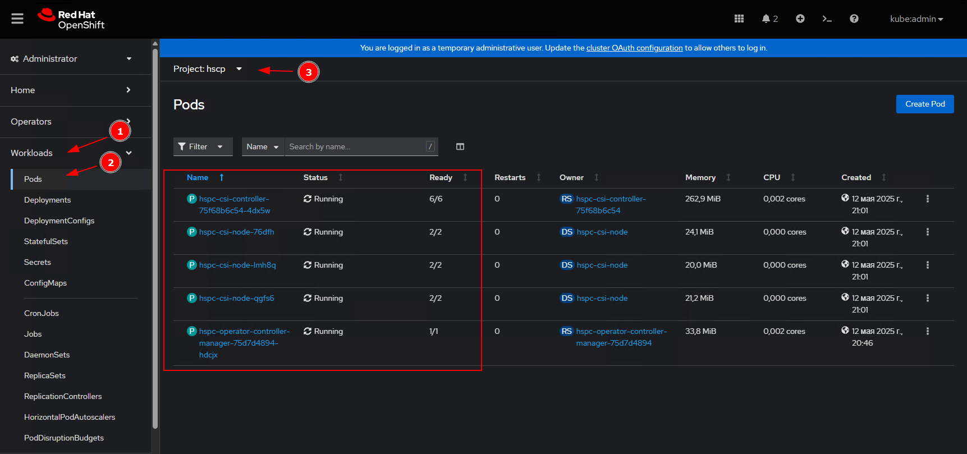Image resolution: width=967 pixels, height=454 pixels.
Task: Go to Deployments in the sidebar
Action: point(47,200)
